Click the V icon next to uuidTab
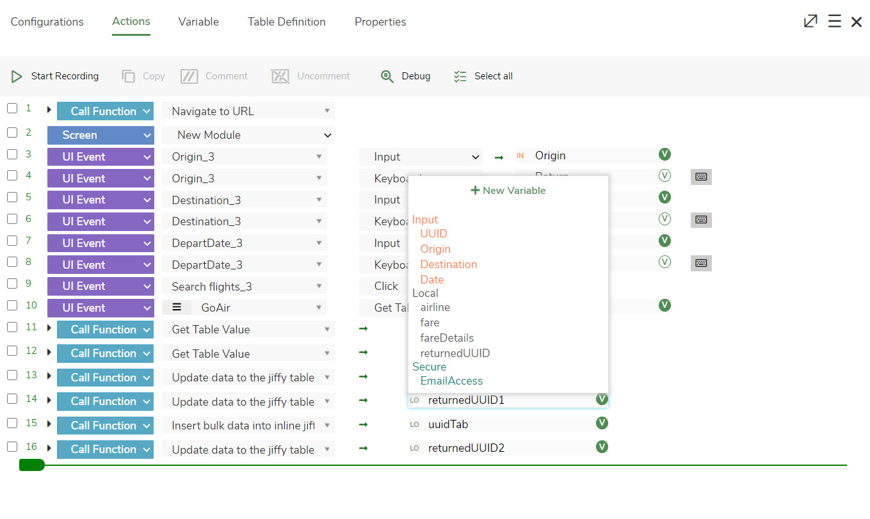This screenshot has width=870, height=519. click(x=602, y=423)
